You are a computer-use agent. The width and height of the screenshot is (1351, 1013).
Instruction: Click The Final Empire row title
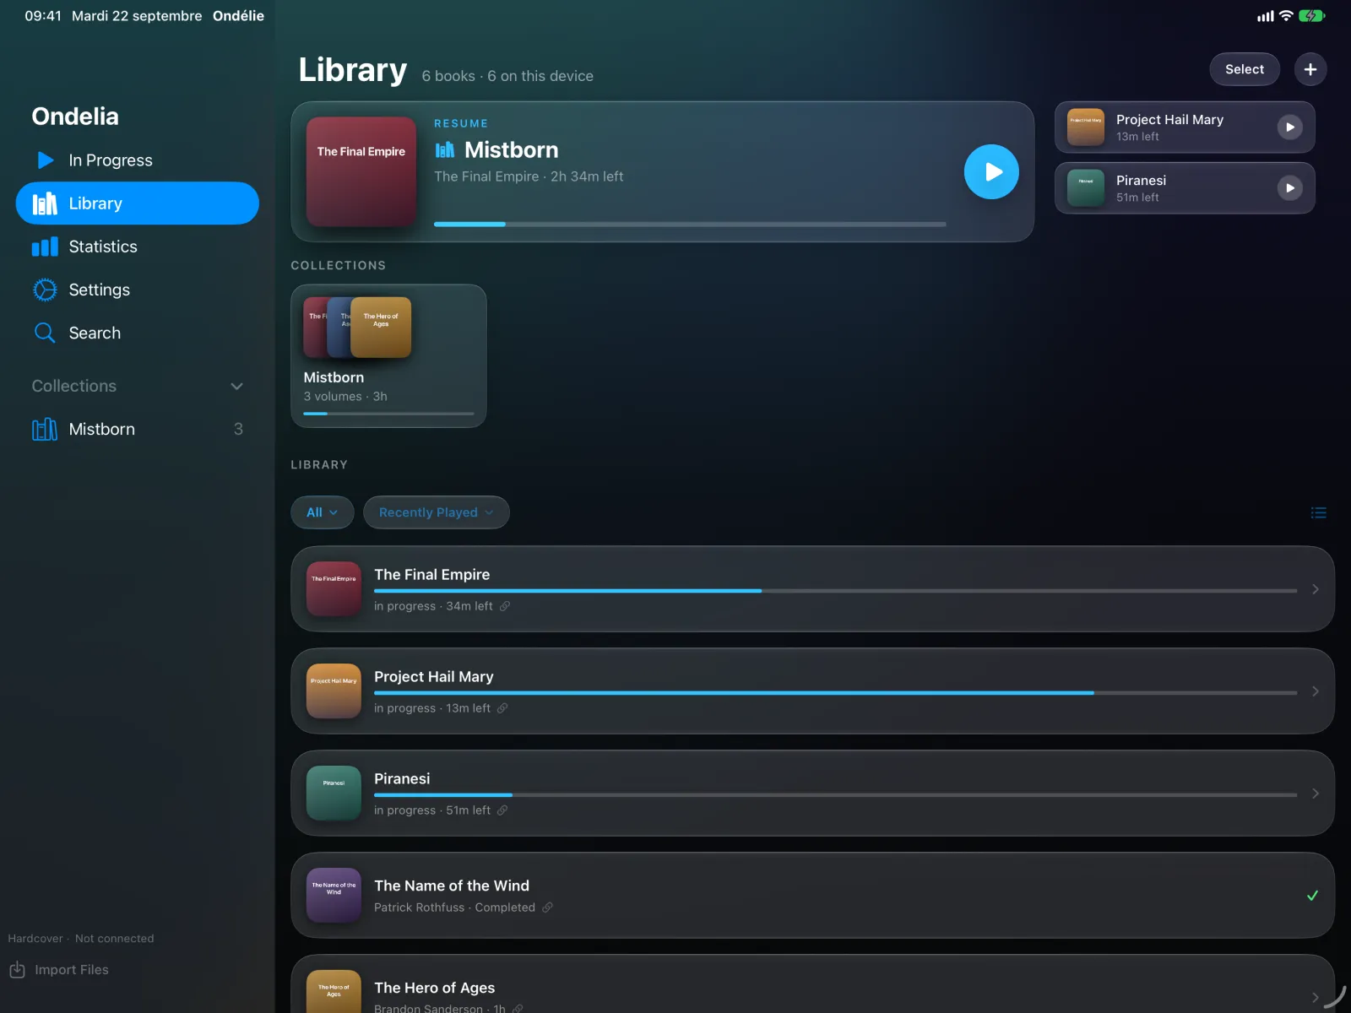432,575
